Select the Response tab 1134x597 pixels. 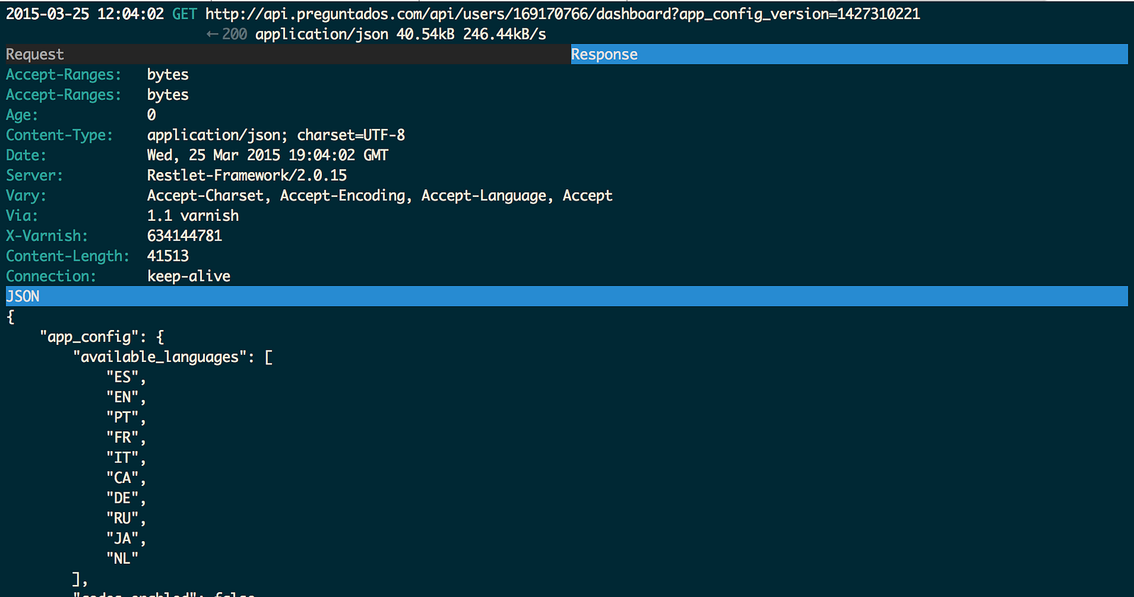(605, 55)
